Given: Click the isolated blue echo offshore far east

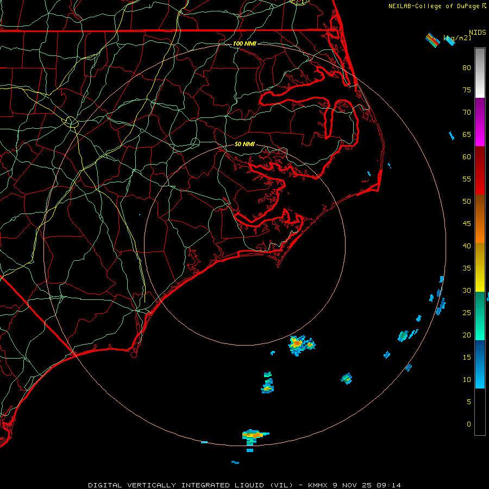Looking at the screenshot, I should coord(451,135).
